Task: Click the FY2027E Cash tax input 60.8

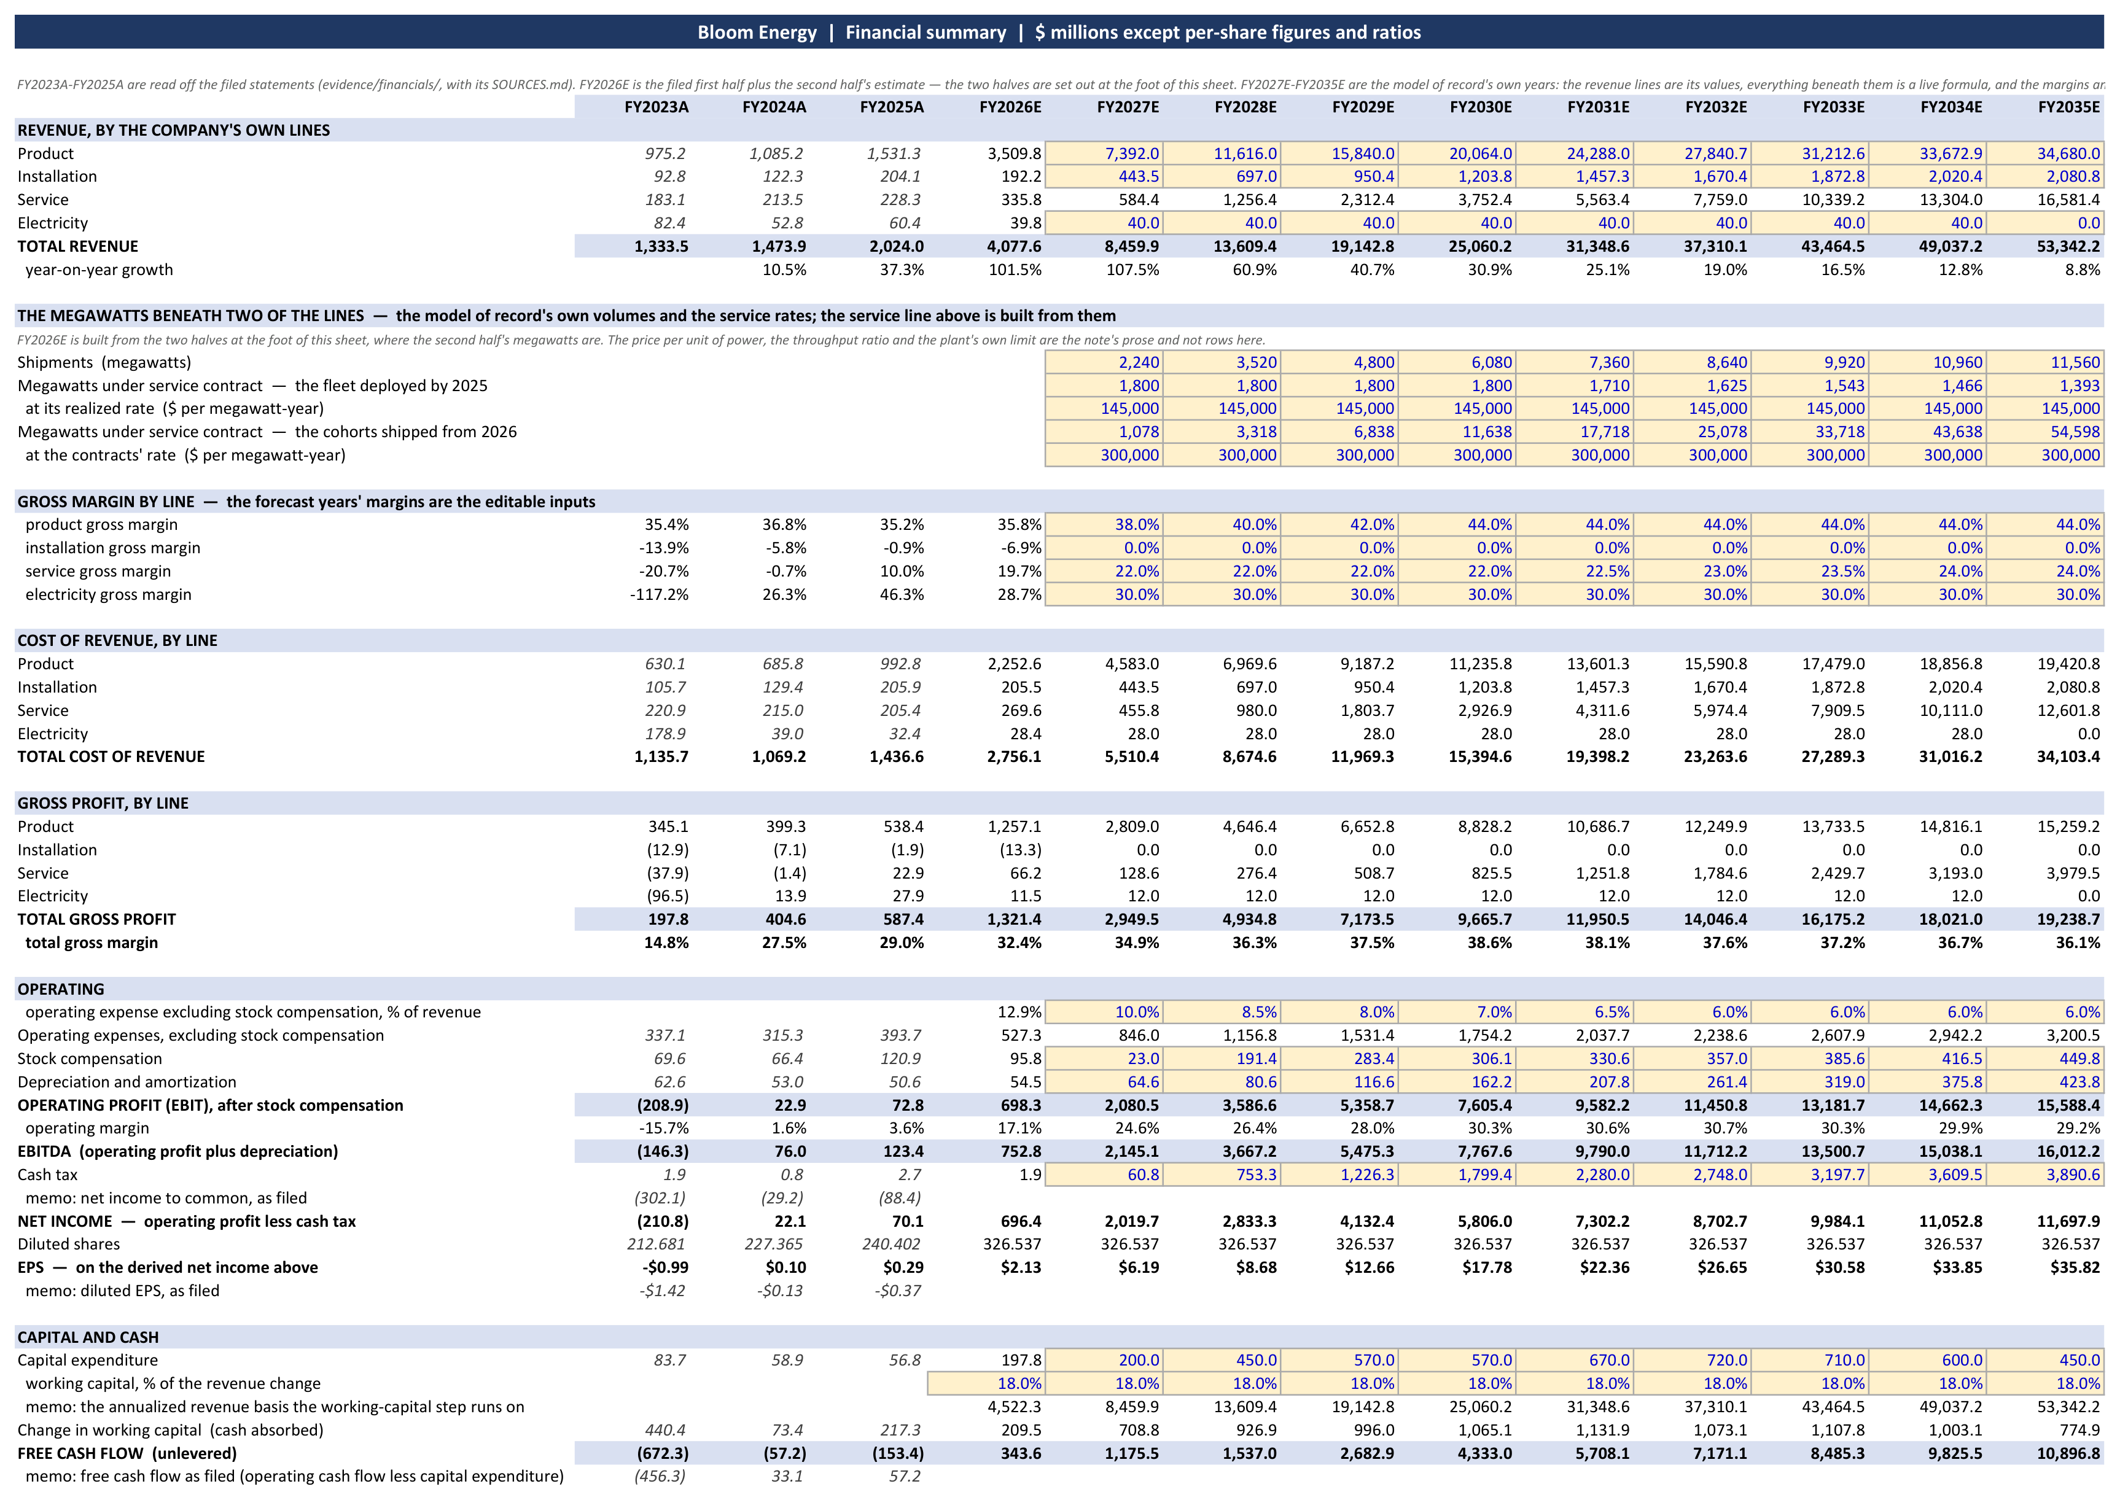Action: 1104,1175
